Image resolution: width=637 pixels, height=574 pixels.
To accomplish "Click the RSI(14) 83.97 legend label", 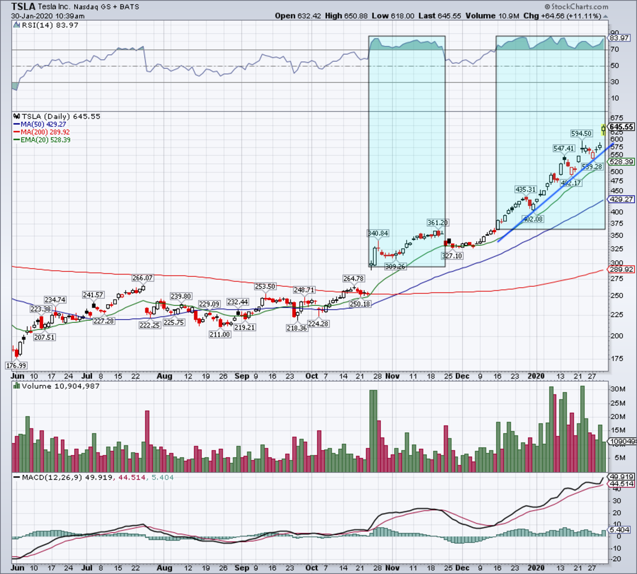I will 49,25.
